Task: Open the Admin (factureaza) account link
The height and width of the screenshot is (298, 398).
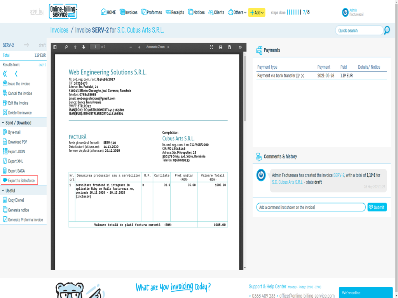Action: pyautogui.click(x=356, y=12)
